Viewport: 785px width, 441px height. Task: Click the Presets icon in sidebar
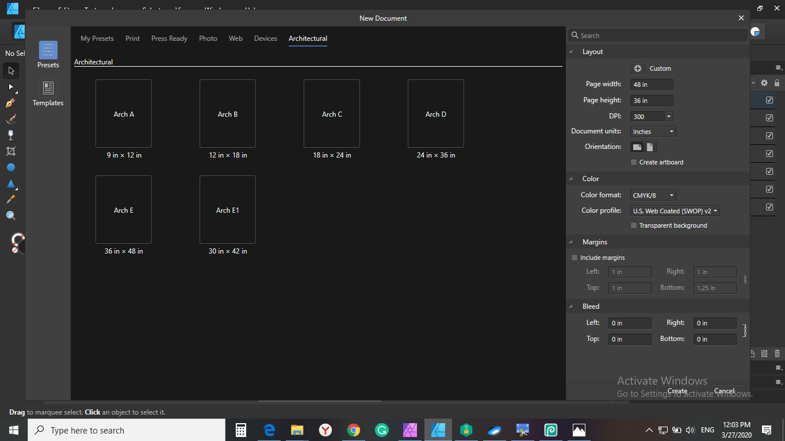(x=48, y=51)
